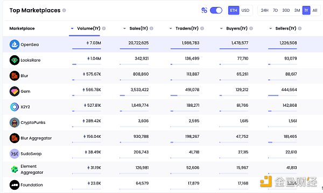
Task: Toggle the blue switch in the header
Action: 216,10
